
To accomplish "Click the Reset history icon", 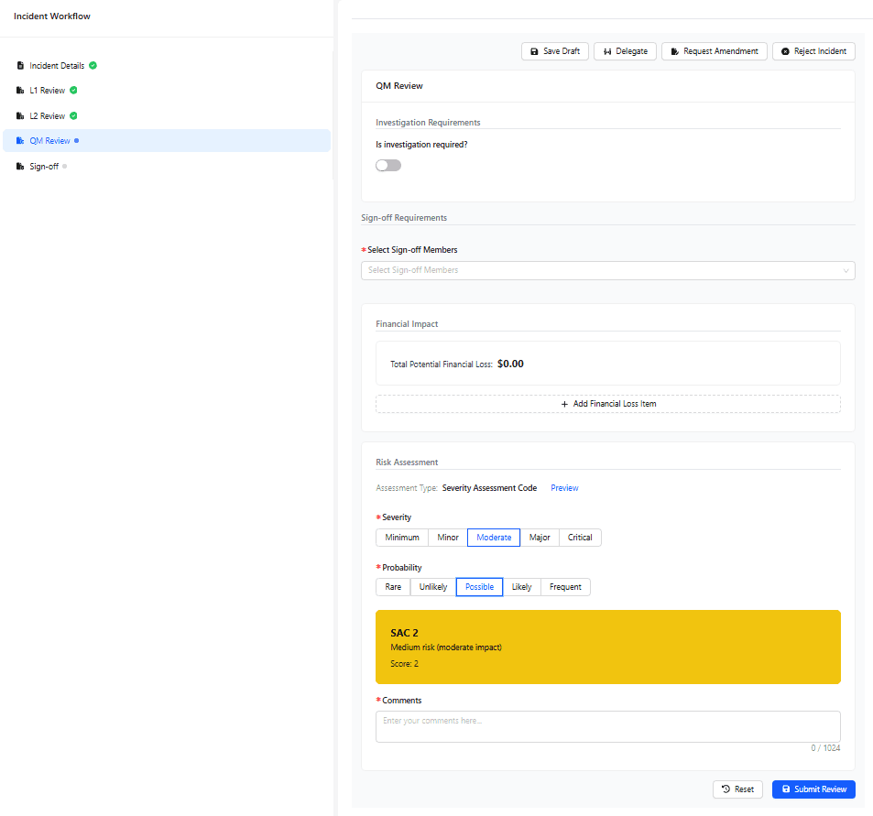I will click(x=726, y=789).
